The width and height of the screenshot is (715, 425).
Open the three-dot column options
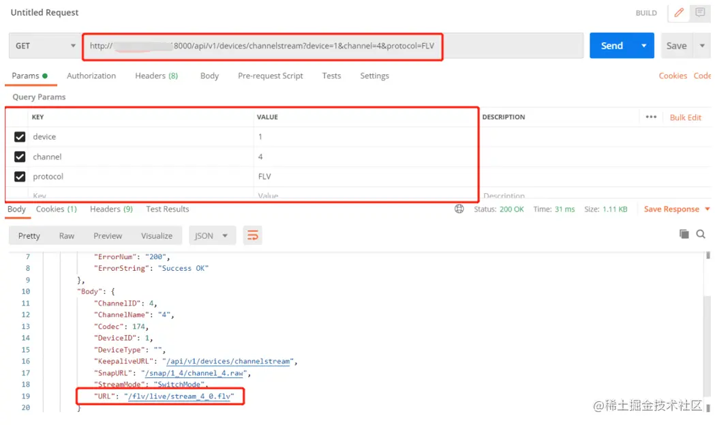pyautogui.click(x=651, y=117)
